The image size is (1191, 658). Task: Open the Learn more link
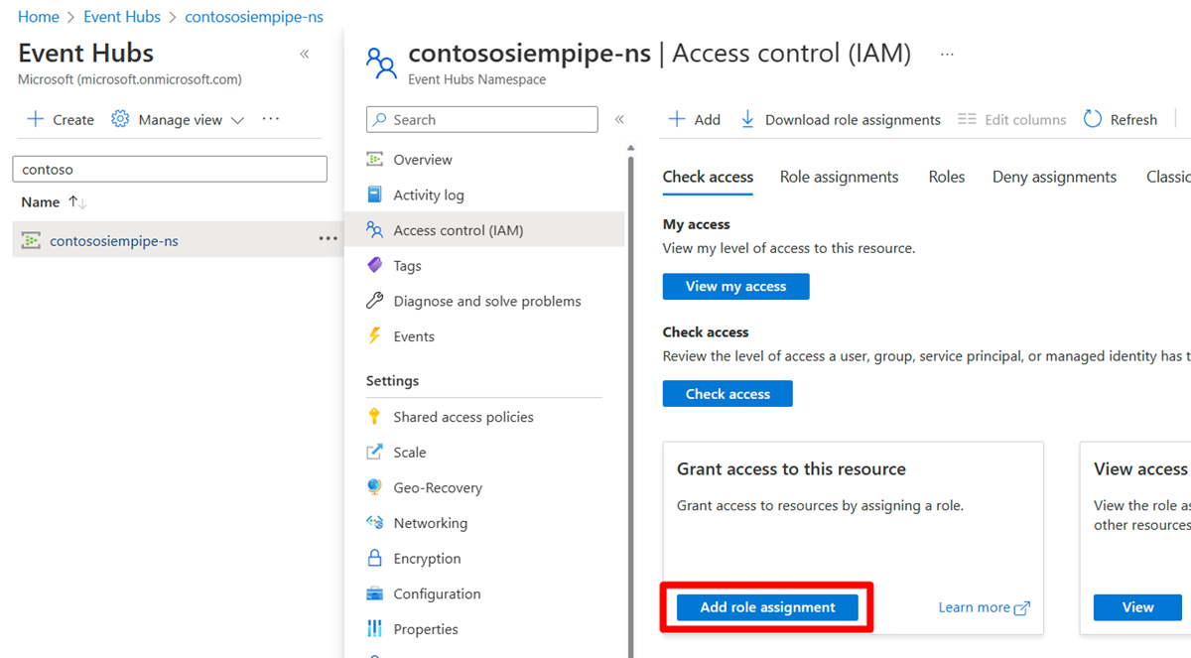tap(984, 607)
